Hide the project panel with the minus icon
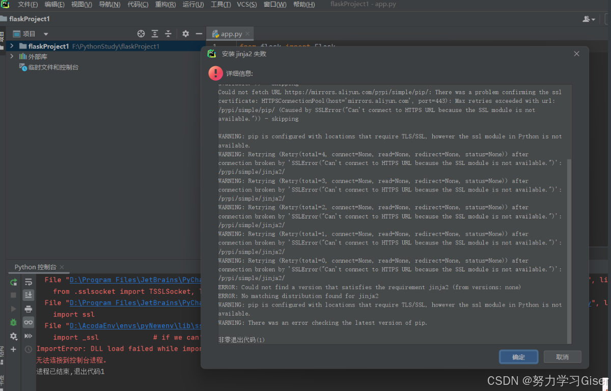 [199, 34]
